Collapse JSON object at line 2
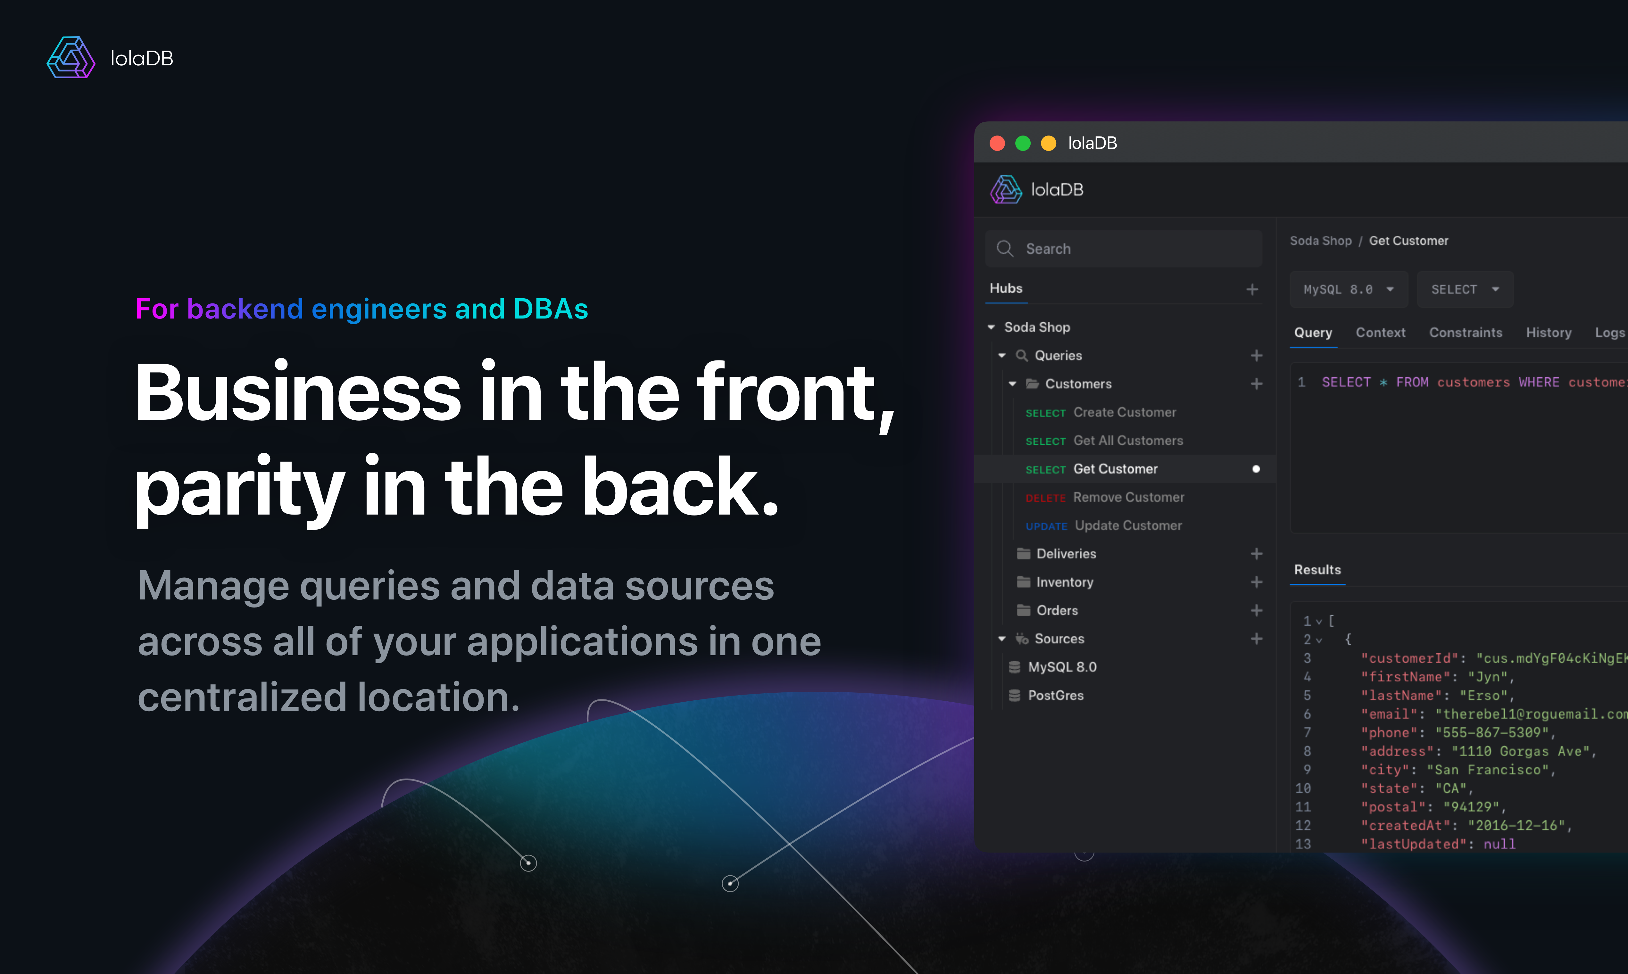This screenshot has height=974, width=1628. point(1318,640)
